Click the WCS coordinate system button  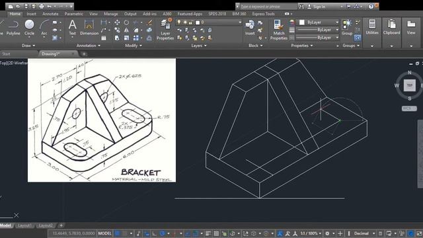409,108
